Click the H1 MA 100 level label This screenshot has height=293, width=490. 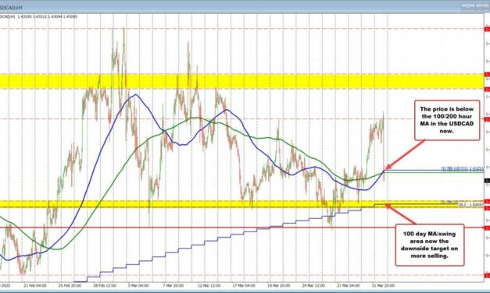(463, 168)
